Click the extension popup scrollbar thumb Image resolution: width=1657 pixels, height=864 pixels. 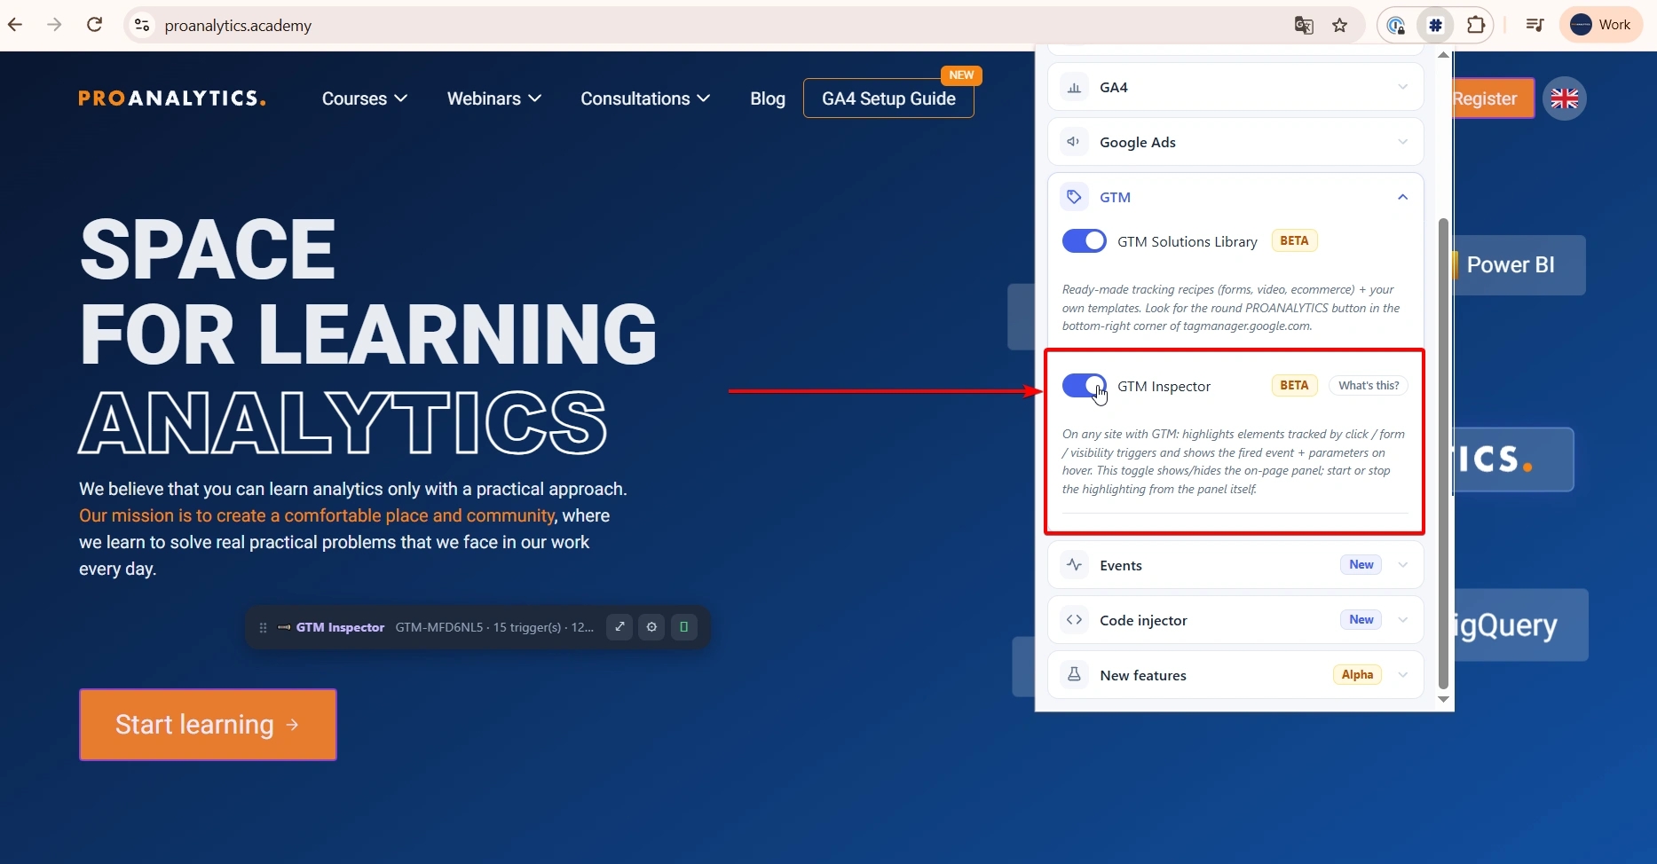(1443, 453)
